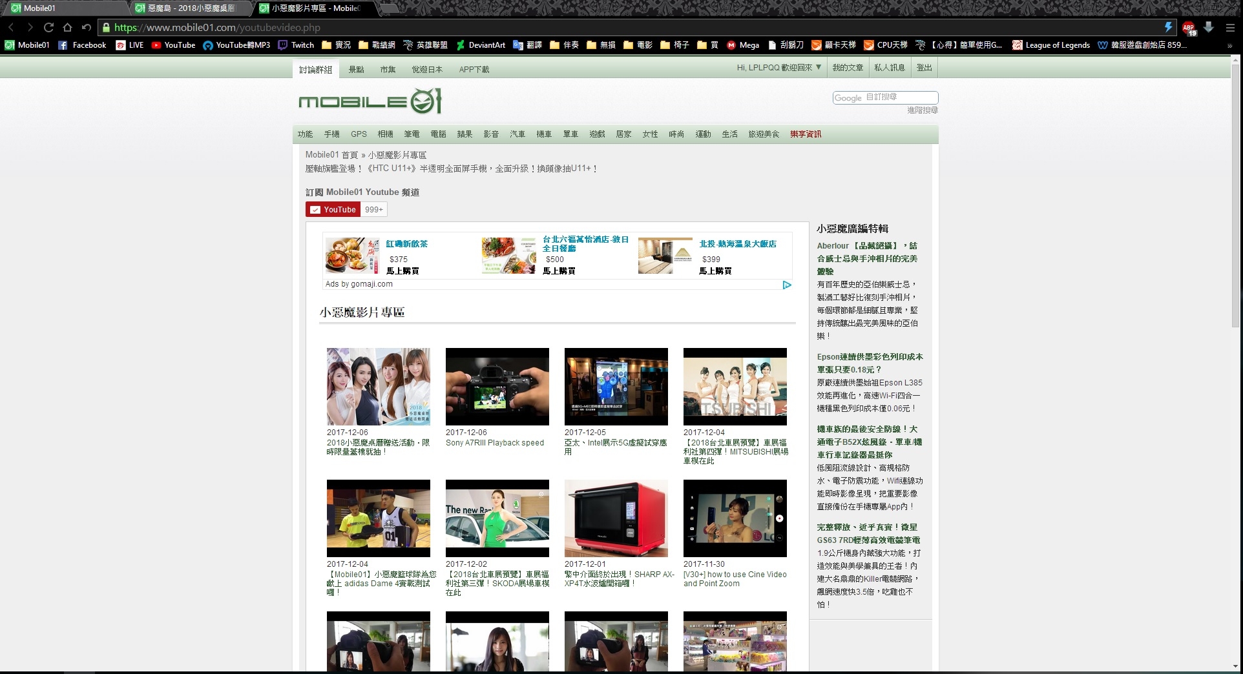The height and width of the screenshot is (674, 1243).
Task: Open the browser hamburger menu
Action: 1230,28
